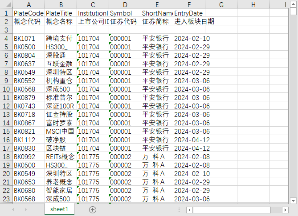Click the horizontal scrollbar track
298x216 pixels.
pos(276,210)
